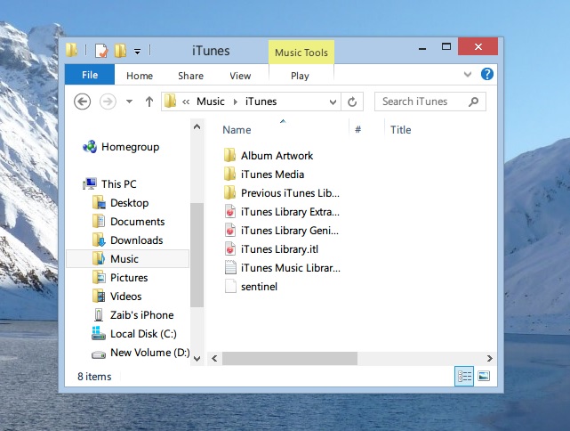Close the iTunes explorer window
This screenshot has width=570, height=431.
[x=478, y=46]
